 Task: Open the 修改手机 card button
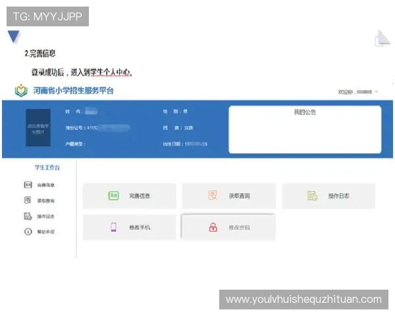point(130,227)
